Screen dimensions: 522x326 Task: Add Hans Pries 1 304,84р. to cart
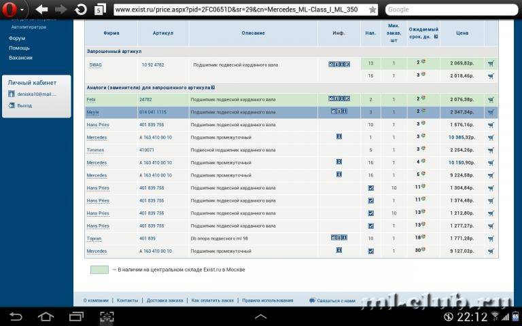[x=491, y=188]
